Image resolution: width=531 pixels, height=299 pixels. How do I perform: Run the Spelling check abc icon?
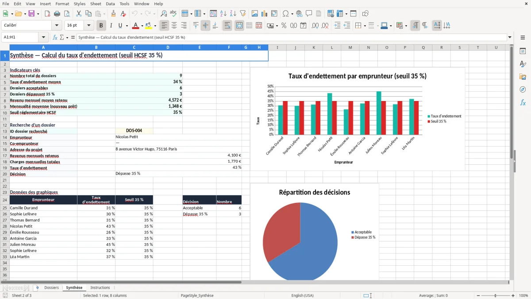173,14
